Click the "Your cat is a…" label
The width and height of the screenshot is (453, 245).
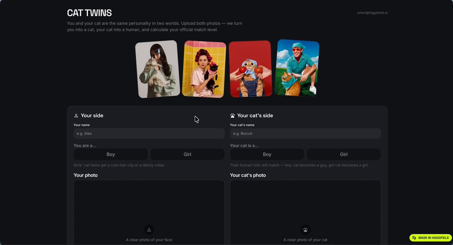click(x=245, y=146)
